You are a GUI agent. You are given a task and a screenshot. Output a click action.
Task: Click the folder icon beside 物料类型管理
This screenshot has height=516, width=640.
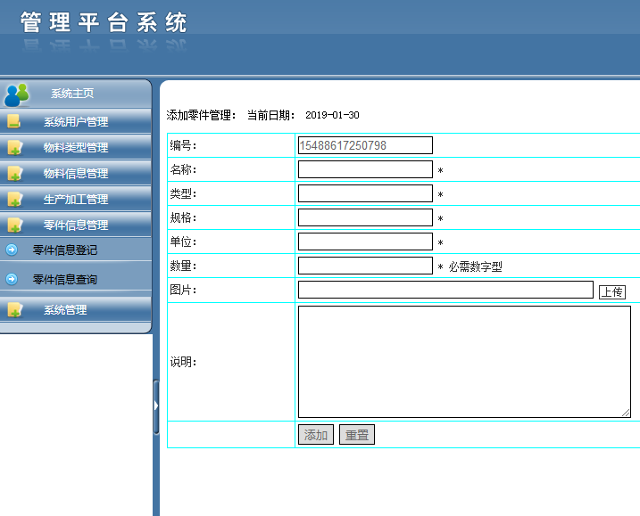tap(14, 147)
